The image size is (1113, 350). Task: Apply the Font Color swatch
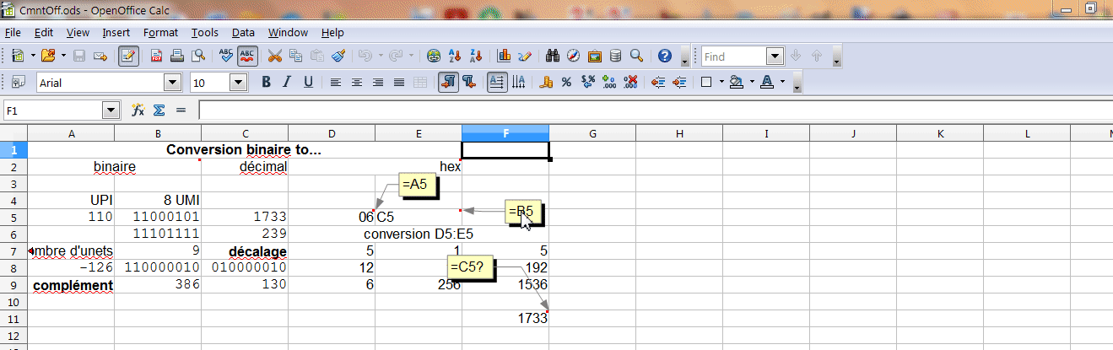pos(767,82)
